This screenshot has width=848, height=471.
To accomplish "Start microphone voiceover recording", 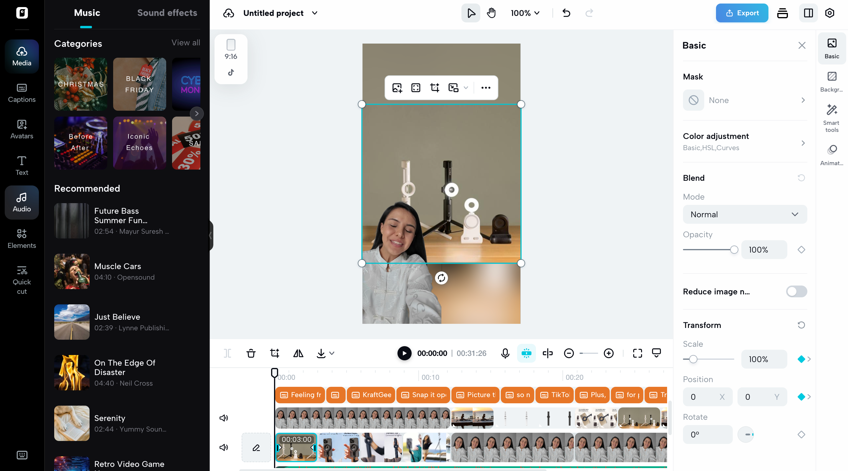I will coord(505,353).
